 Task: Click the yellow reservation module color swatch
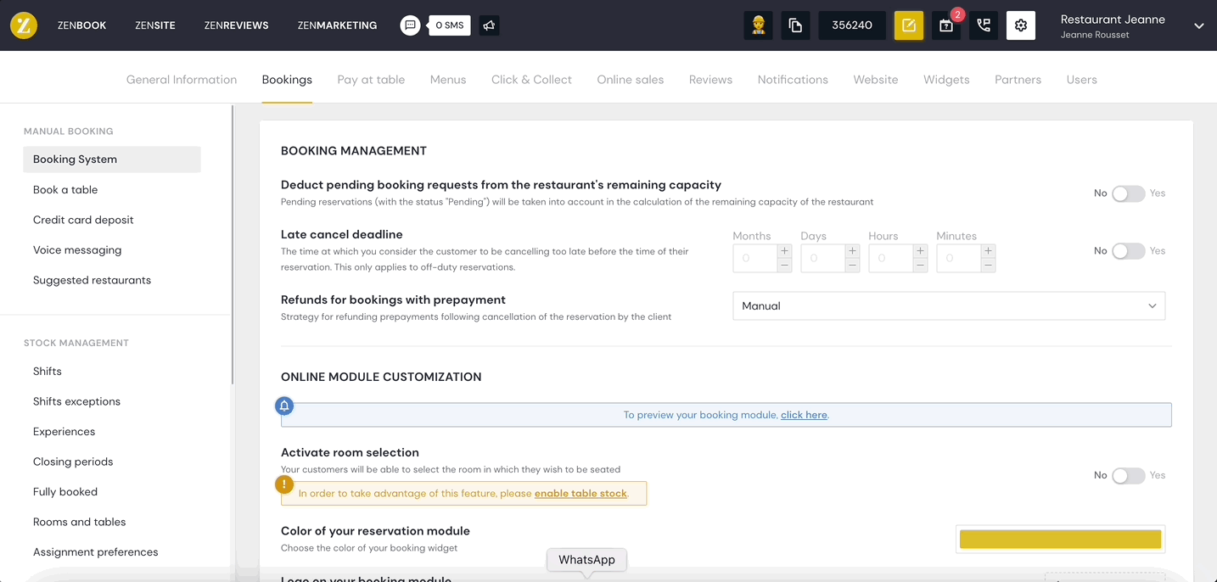1060,539
